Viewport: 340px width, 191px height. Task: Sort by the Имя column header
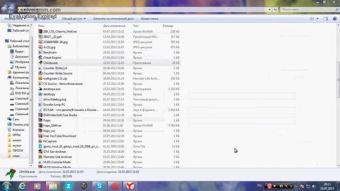41,26
